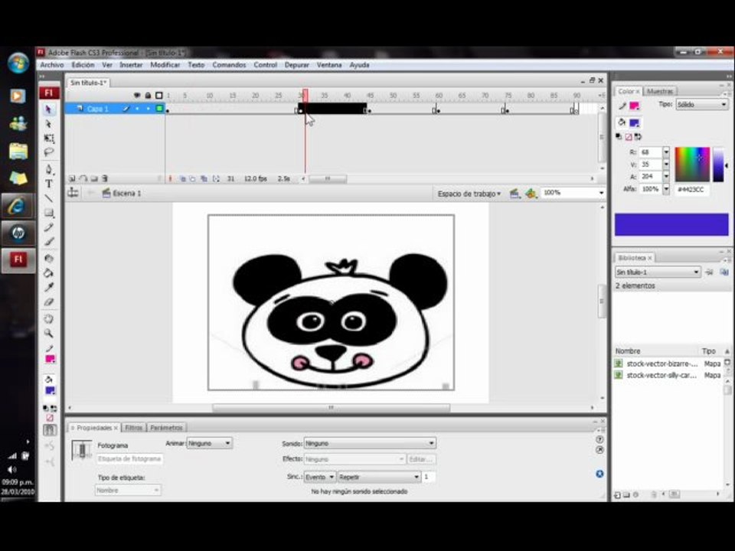
Task: Click the Edit Scene clapper icon
Action: (x=514, y=193)
